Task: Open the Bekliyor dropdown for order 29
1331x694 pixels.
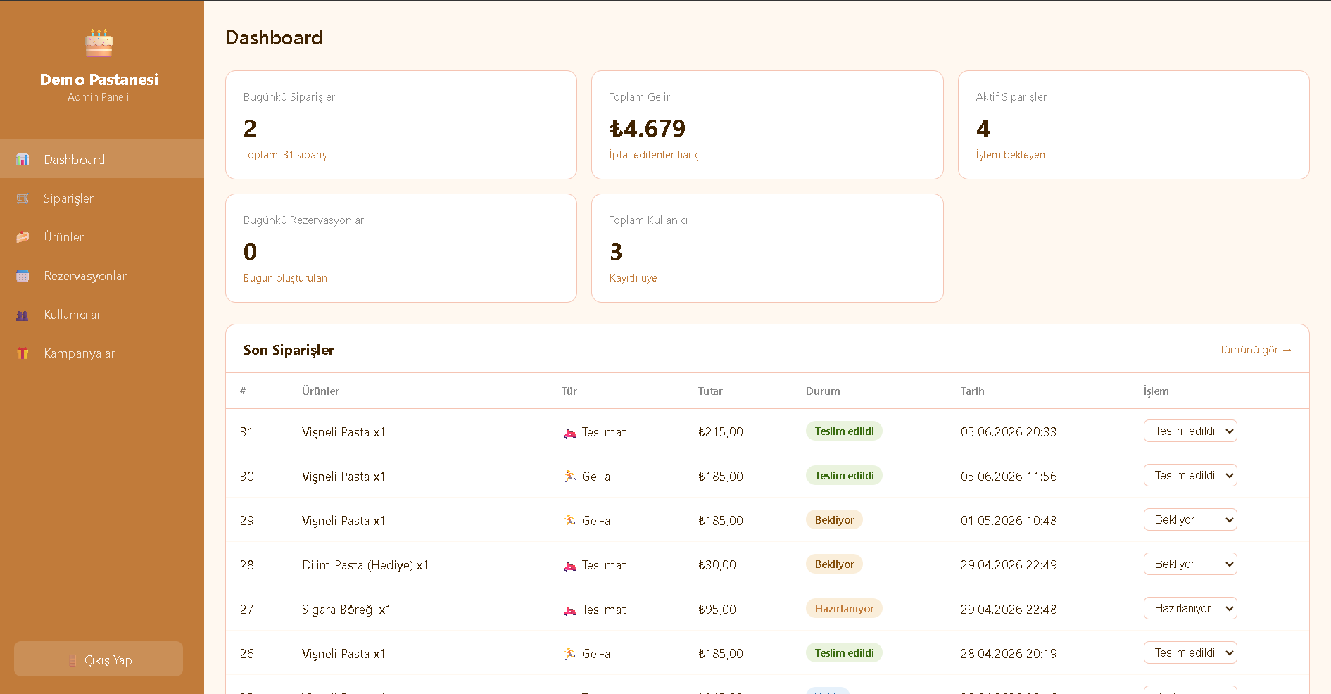Action: (x=1190, y=519)
